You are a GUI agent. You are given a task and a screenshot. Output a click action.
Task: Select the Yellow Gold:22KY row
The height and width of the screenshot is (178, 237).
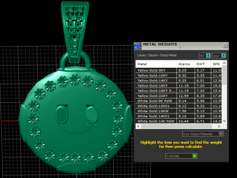(x=179, y=96)
